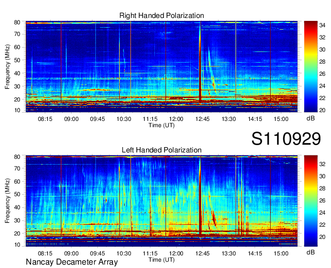Click "12:45" tick under Right Handed plot
This screenshot has height=268, width=331.
click(202, 119)
